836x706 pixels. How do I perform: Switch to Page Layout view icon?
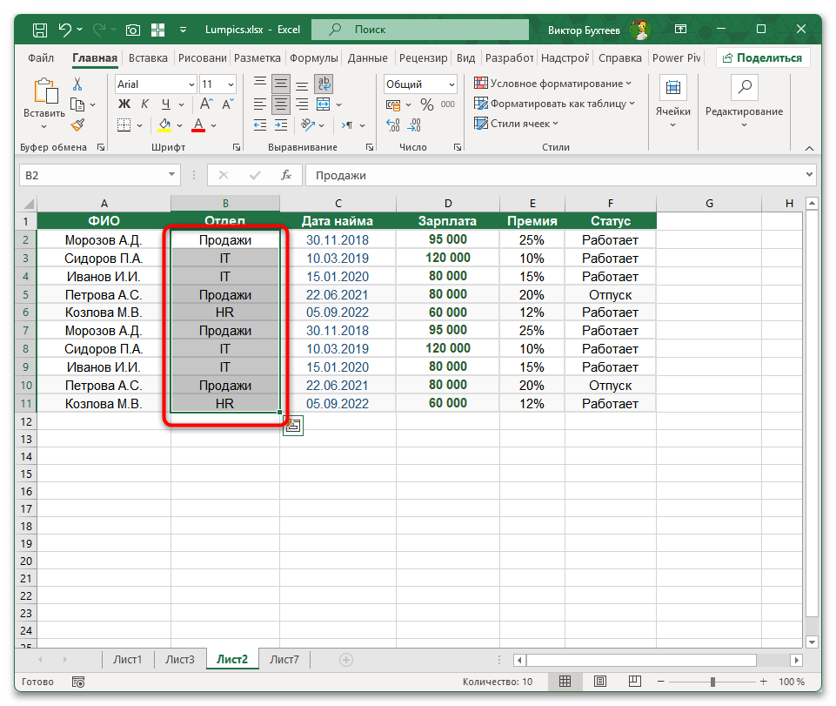pos(599,682)
